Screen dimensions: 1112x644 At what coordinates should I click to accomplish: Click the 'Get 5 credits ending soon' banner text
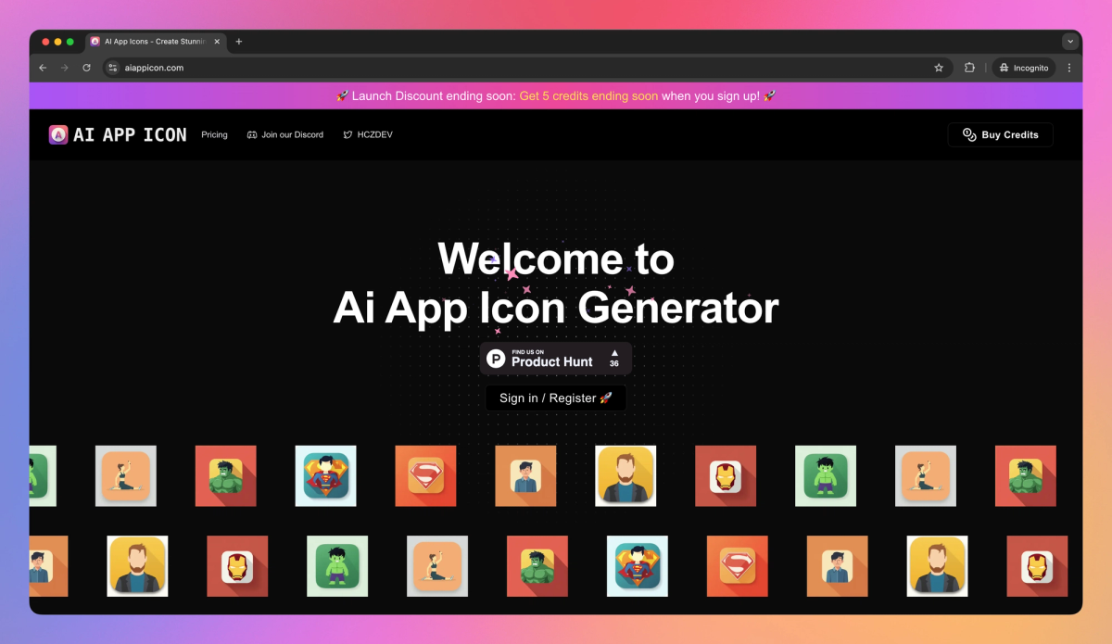tap(588, 96)
